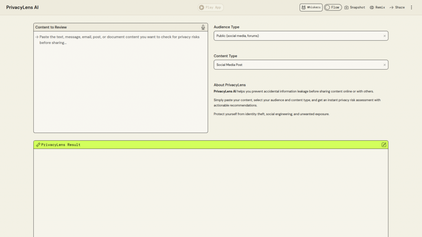
Task: Click the About PrivacyLens heading
Action: (230, 85)
